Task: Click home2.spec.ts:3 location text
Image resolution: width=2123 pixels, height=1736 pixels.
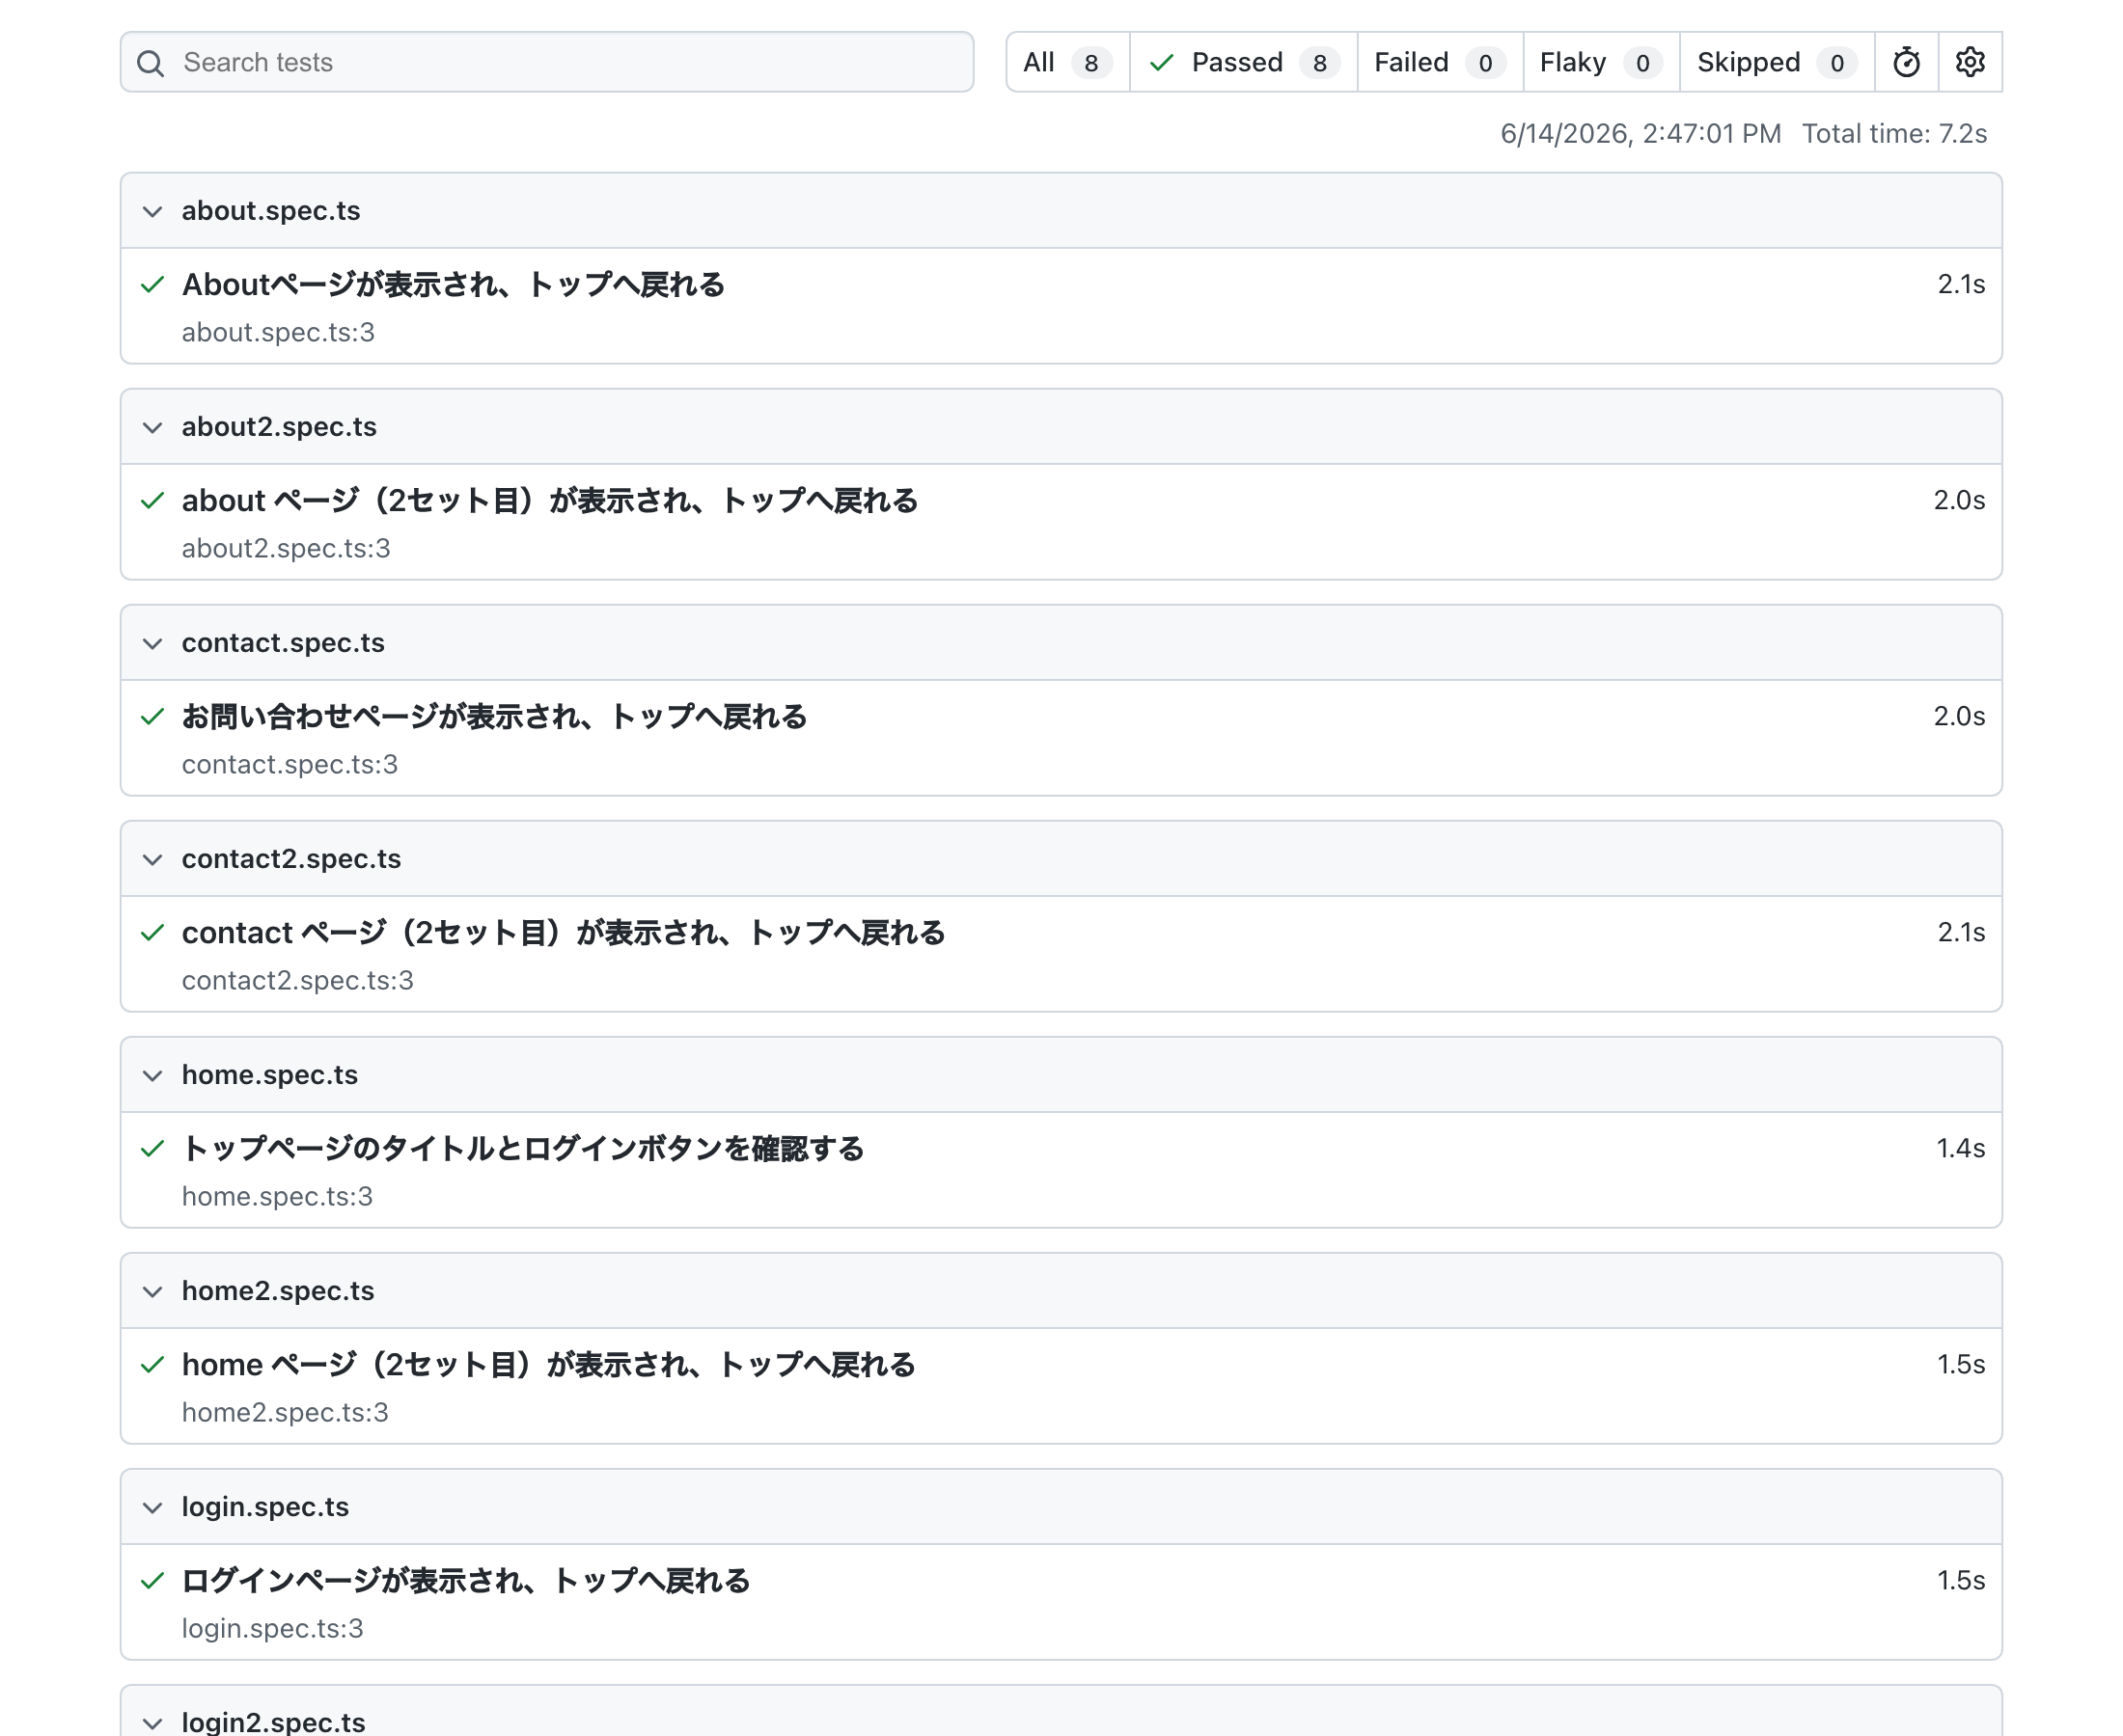Action: click(x=285, y=1412)
